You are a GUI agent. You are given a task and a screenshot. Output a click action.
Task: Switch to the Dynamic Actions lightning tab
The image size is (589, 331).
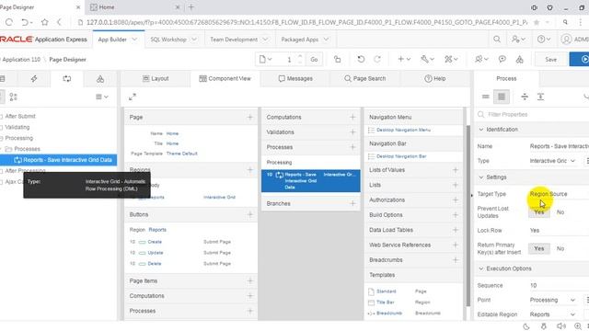tap(34, 78)
